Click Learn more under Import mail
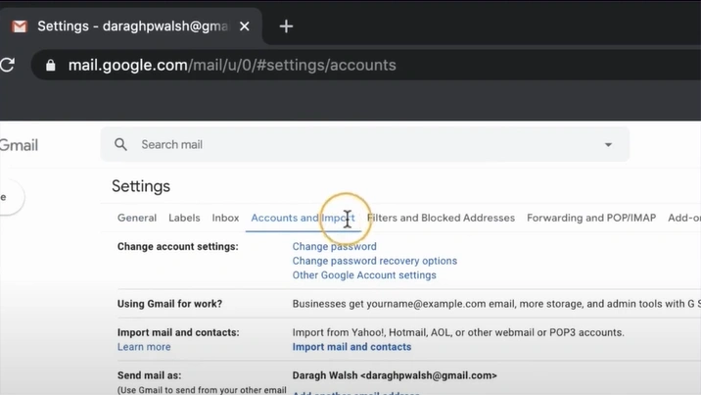 pos(144,347)
